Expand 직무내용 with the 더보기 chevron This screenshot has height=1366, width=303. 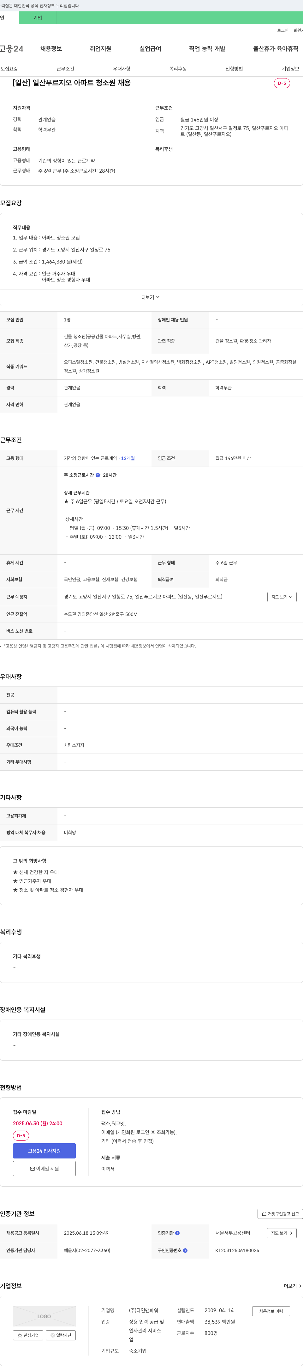(x=151, y=297)
